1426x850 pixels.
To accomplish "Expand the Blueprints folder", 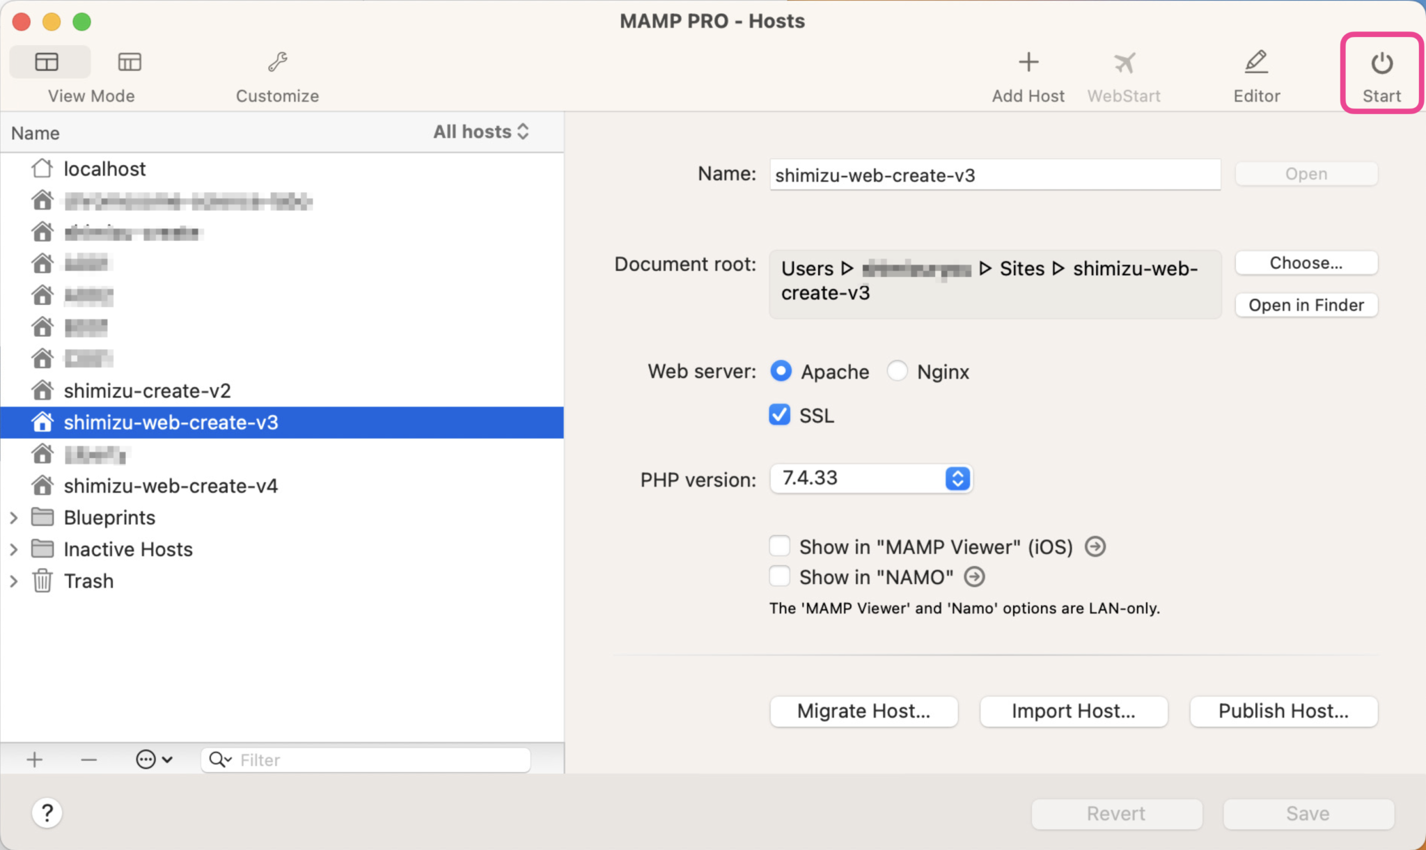I will tap(14, 517).
